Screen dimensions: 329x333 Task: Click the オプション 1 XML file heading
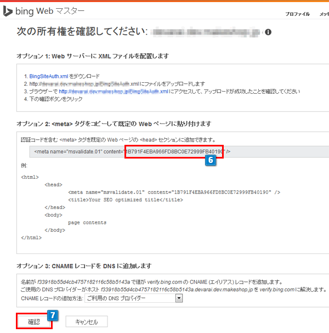pyautogui.click(x=93, y=55)
